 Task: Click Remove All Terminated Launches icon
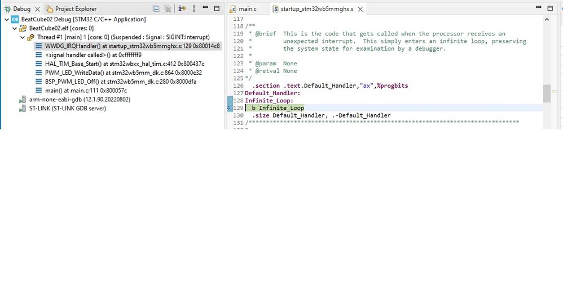tap(168, 8)
